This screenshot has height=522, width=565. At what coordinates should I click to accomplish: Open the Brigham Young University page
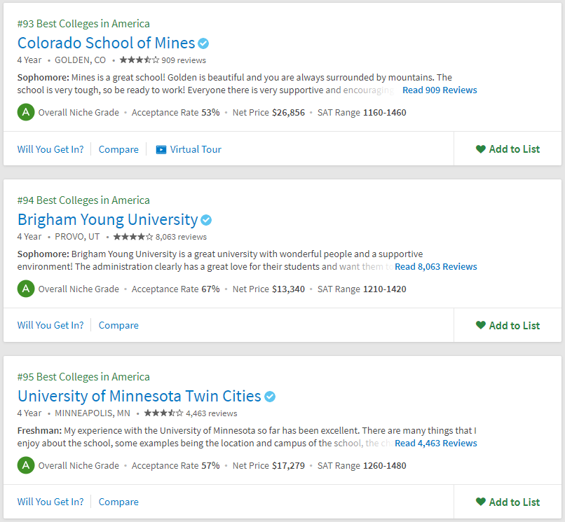[x=108, y=219]
